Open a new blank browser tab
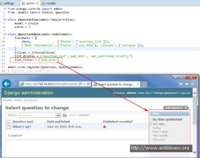The height and width of the screenshot is (158, 200). (x=144, y=85)
